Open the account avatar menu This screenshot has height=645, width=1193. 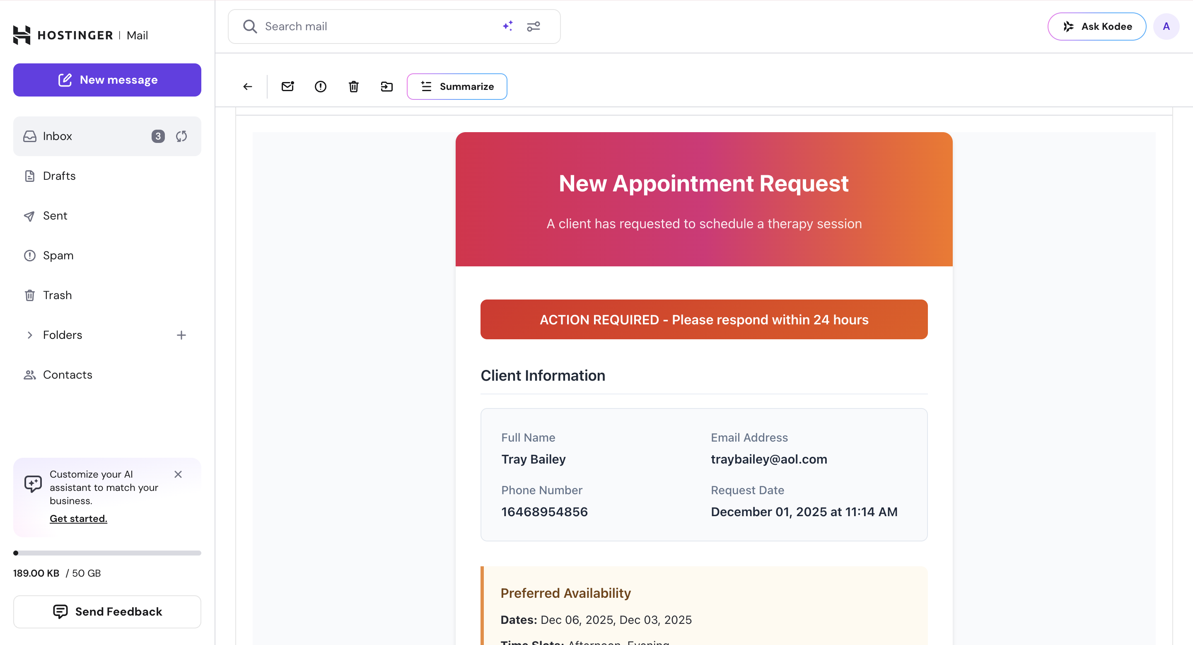click(x=1166, y=27)
